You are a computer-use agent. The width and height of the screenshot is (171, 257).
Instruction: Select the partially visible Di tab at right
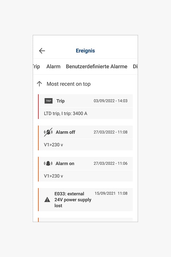135,67
